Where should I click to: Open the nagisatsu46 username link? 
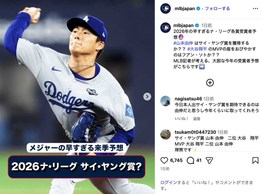[x=188, y=99]
